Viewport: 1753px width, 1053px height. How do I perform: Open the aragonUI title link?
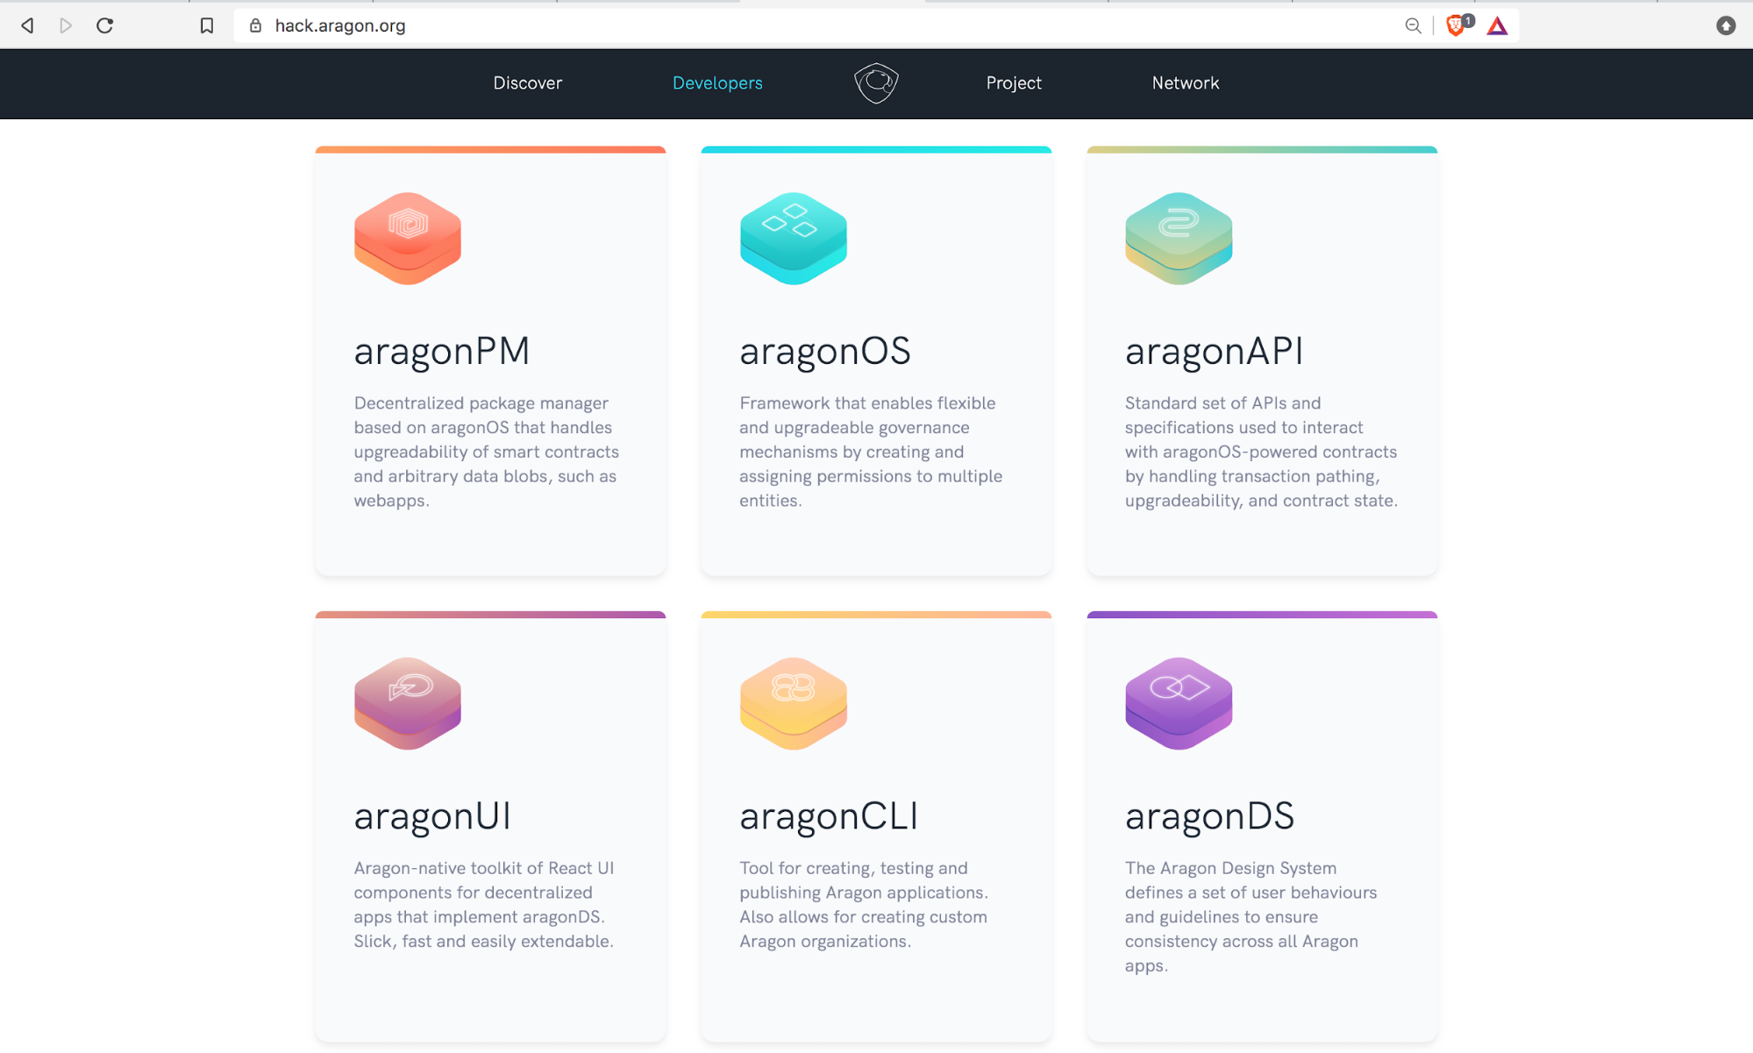(x=432, y=817)
